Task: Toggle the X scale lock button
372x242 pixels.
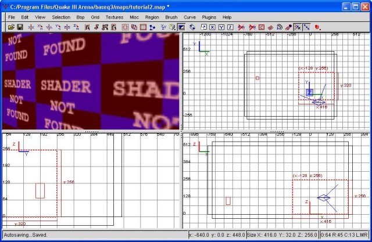Action: pyautogui.click(x=212, y=27)
